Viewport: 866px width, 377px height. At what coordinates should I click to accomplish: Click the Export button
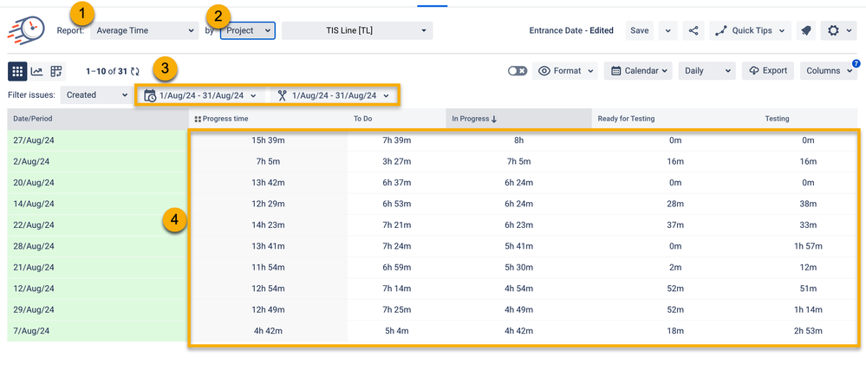[x=768, y=71]
